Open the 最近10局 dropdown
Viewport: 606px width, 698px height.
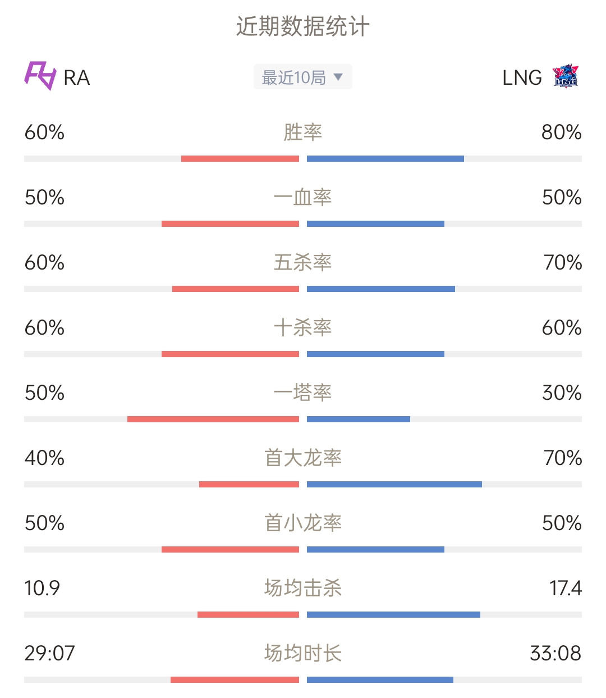pyautogui.click(x=303, y=77)
